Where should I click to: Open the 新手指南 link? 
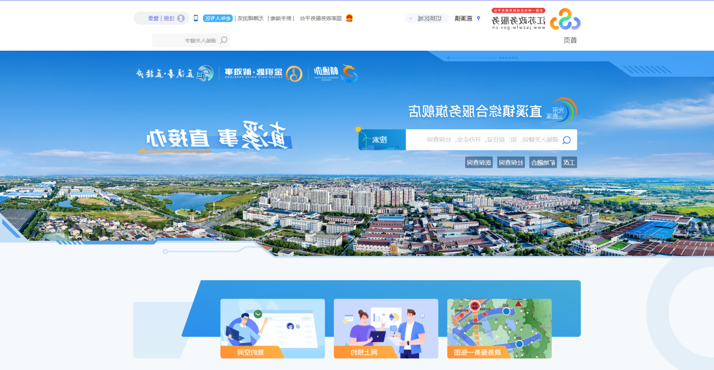click(x=282, y=18)
